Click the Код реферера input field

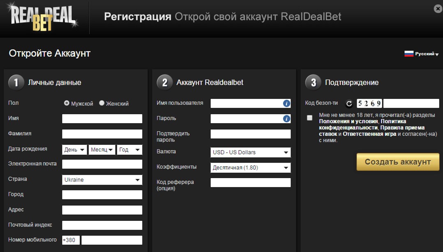click(x=251, y=183)
